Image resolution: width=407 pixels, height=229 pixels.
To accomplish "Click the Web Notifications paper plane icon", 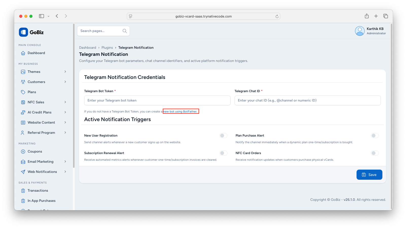I will pos(23,172).
